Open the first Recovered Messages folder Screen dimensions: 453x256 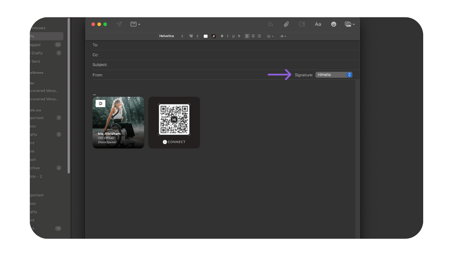pyautogui.click(x=46, y=91)
